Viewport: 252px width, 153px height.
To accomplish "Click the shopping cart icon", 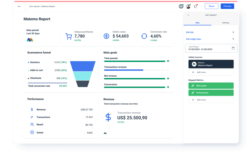I will click(68, 36).
